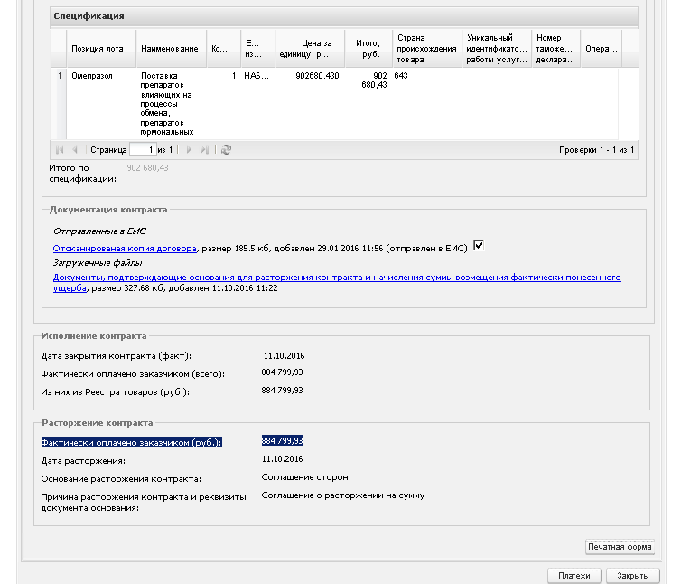Image resolution: width=681 pixels, height=584 pixels.
Task: Go to last page of specification grid
Action: (204, 149)
